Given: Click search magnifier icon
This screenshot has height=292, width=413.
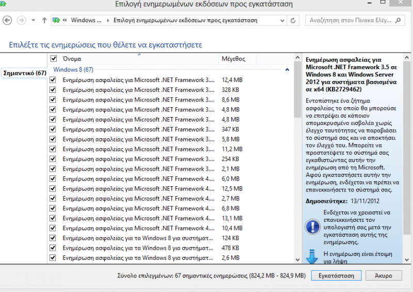Looking at the screenshot, I should coord(398,20).
